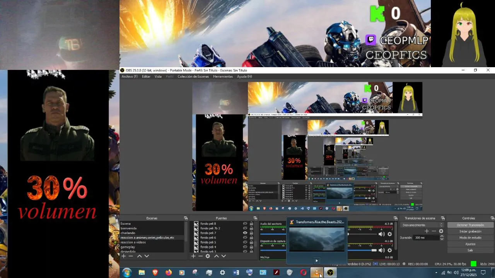Toggle the lock on fondo peli 8

[251, 224]
